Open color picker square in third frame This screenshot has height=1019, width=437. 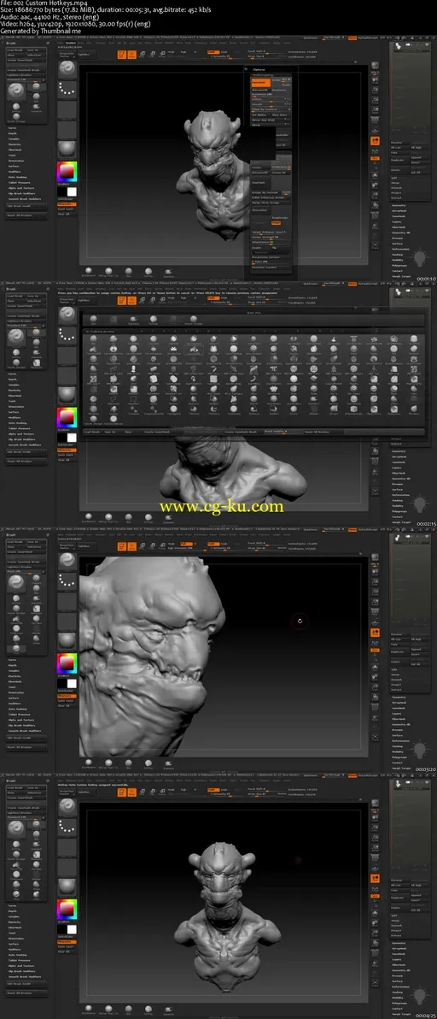point(67,663)
